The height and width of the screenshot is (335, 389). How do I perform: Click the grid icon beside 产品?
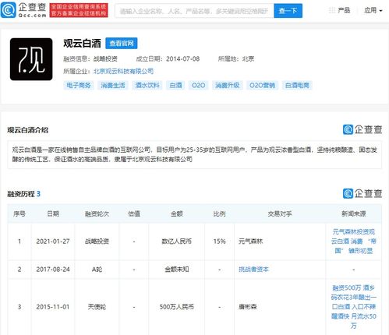(x=332, y=10)
